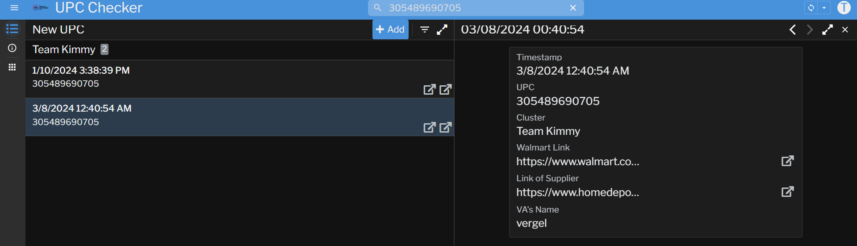Expand the detail panel to fullscreen
This screenshot has width=857, height=246.
(827, 29)
